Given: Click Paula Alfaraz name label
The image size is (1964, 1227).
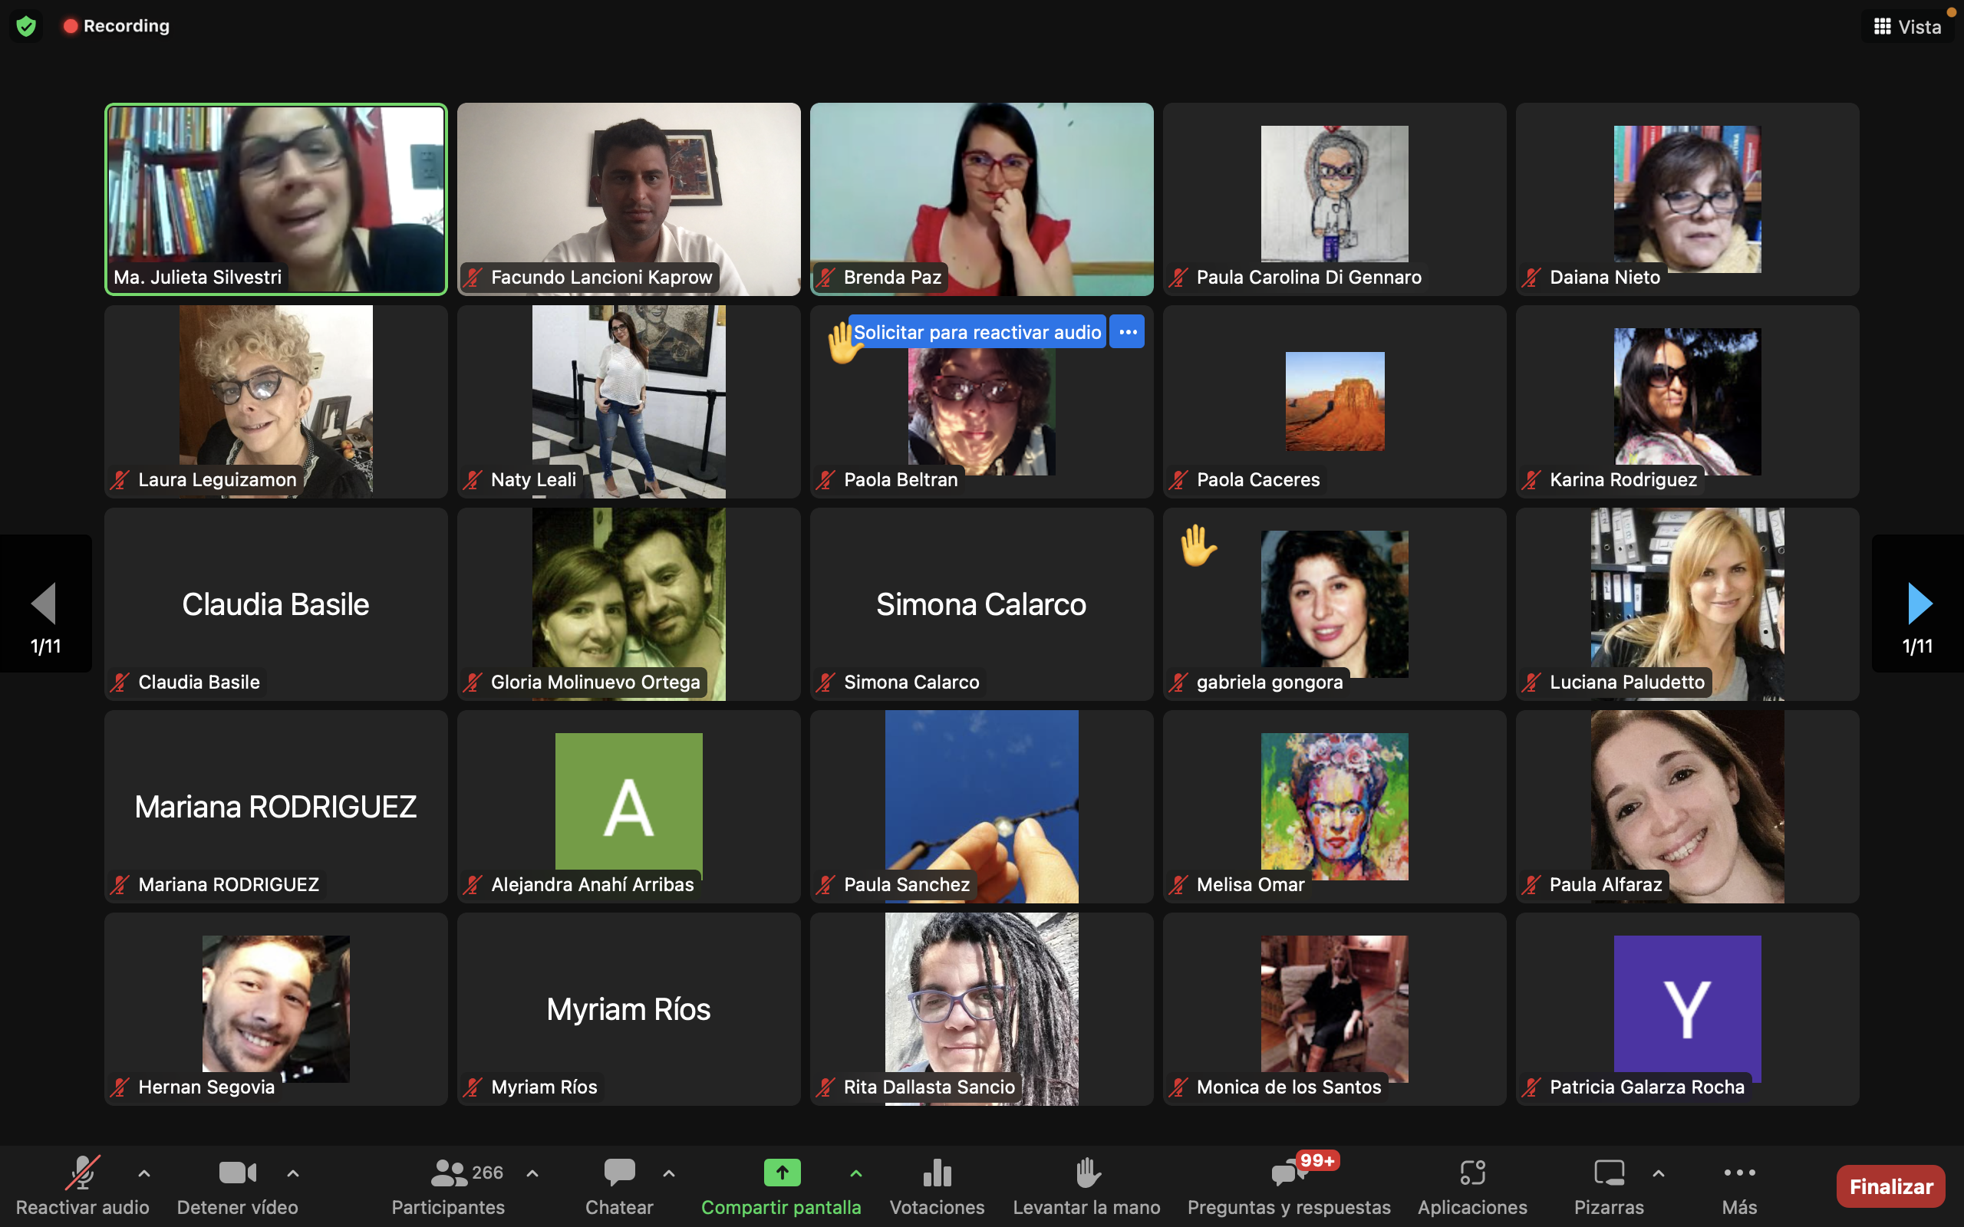Looking at the screenshot, I should (x=1605, y=884).
